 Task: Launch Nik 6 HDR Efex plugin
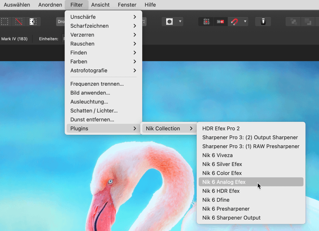(251, 191)
